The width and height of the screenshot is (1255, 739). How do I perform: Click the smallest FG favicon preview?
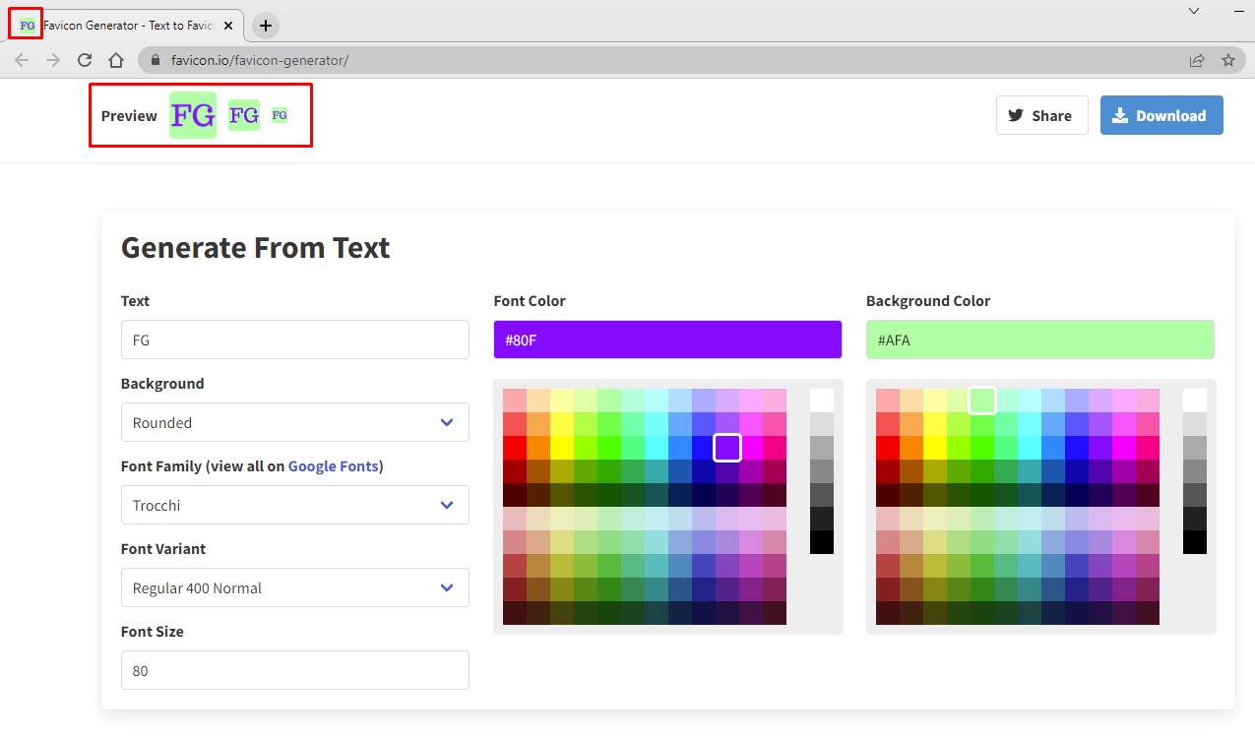tap(280, 115)
